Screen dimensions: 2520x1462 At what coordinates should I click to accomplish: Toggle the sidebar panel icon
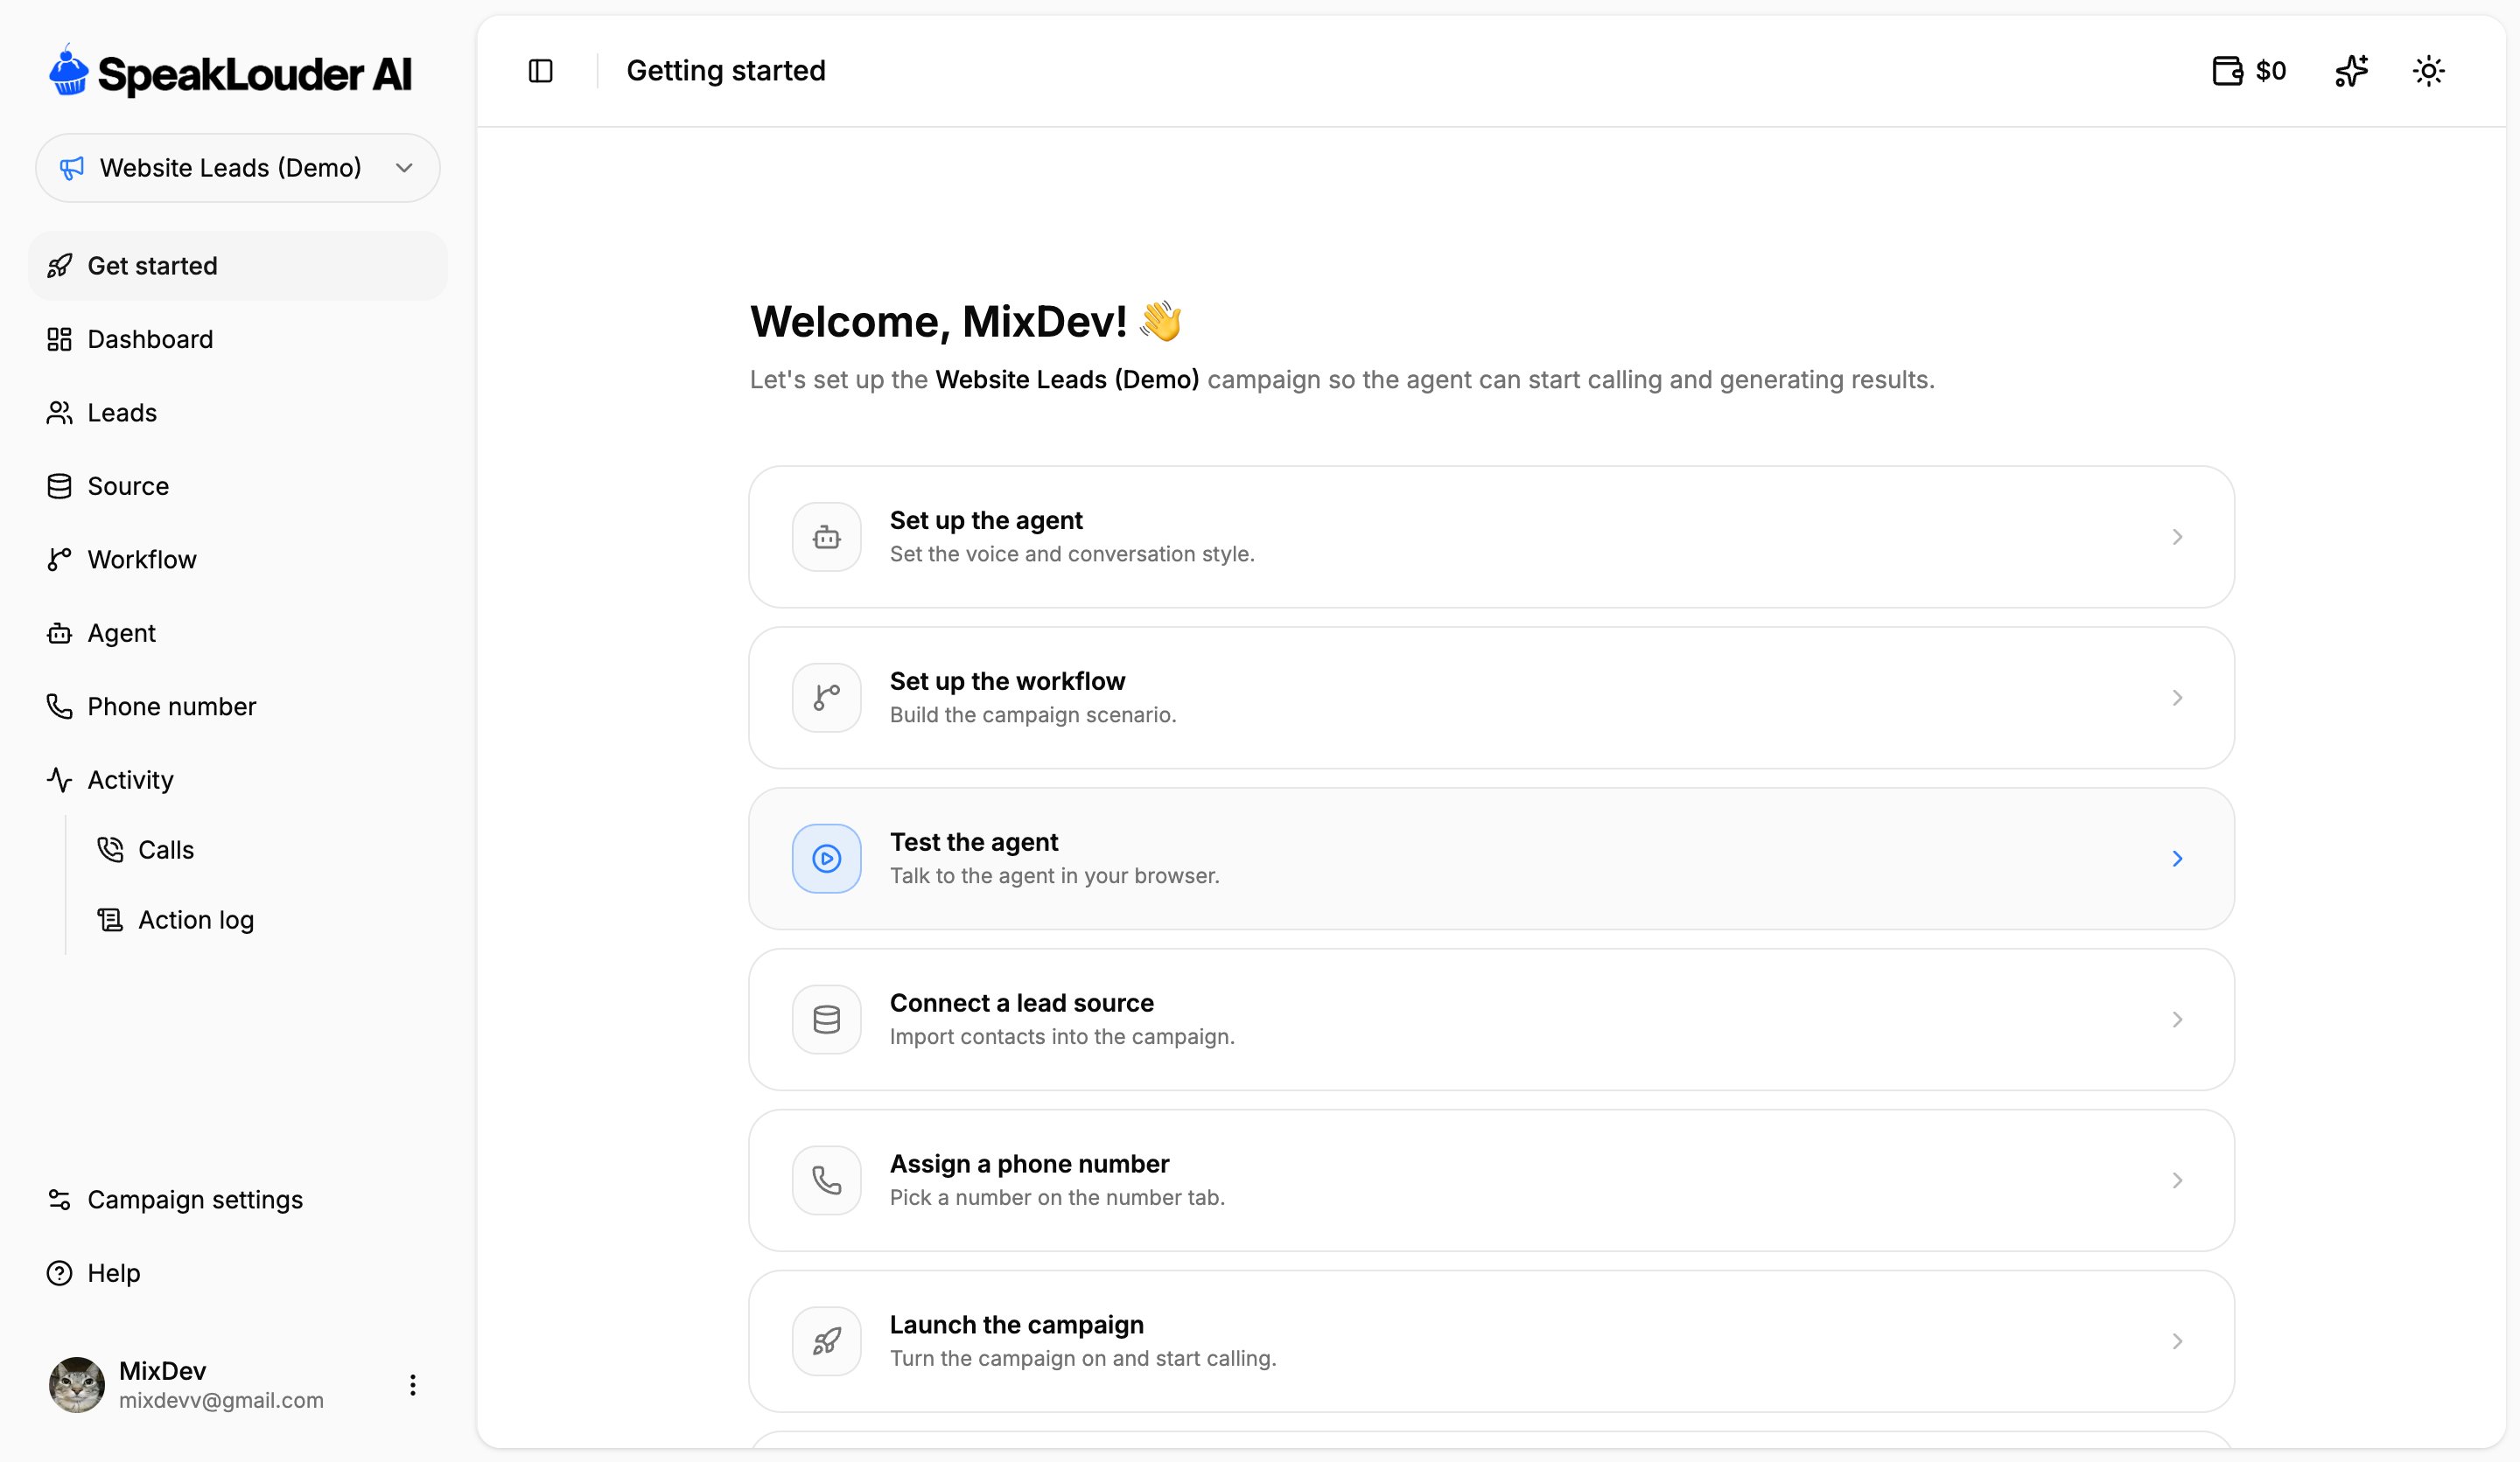(x=540, y=71)
